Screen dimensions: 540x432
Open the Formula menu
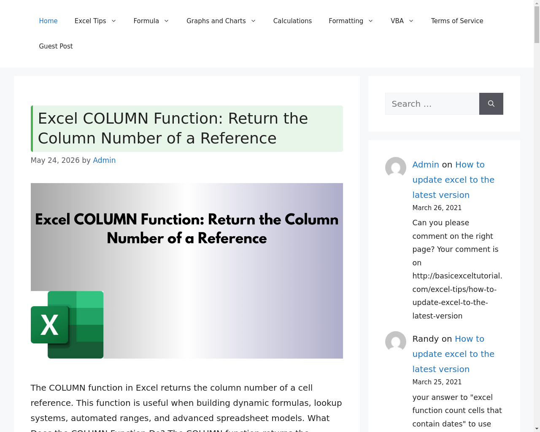(146, 21)
